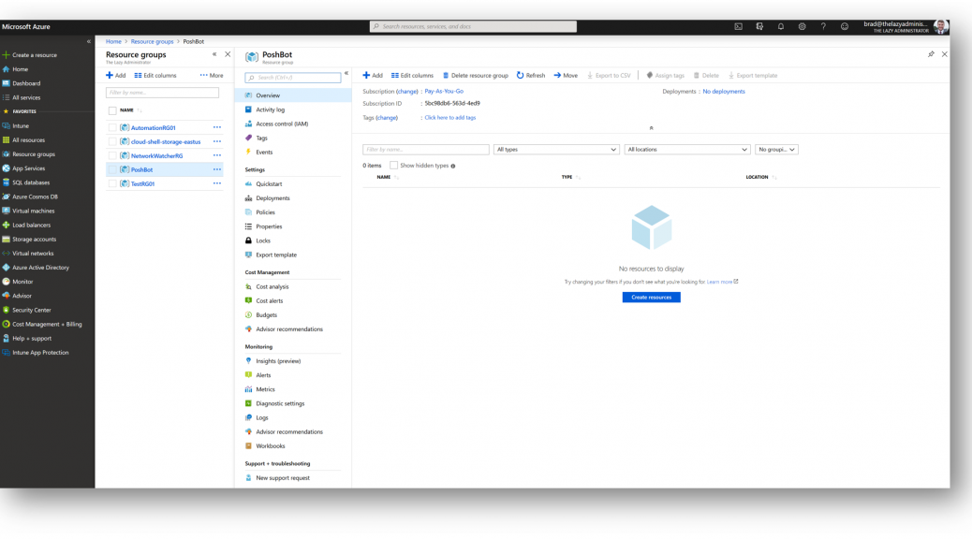Image resolution: width=972 pixels, height=539 pixels.
Task: Open Security Center in sidebar
Action: 26,310
